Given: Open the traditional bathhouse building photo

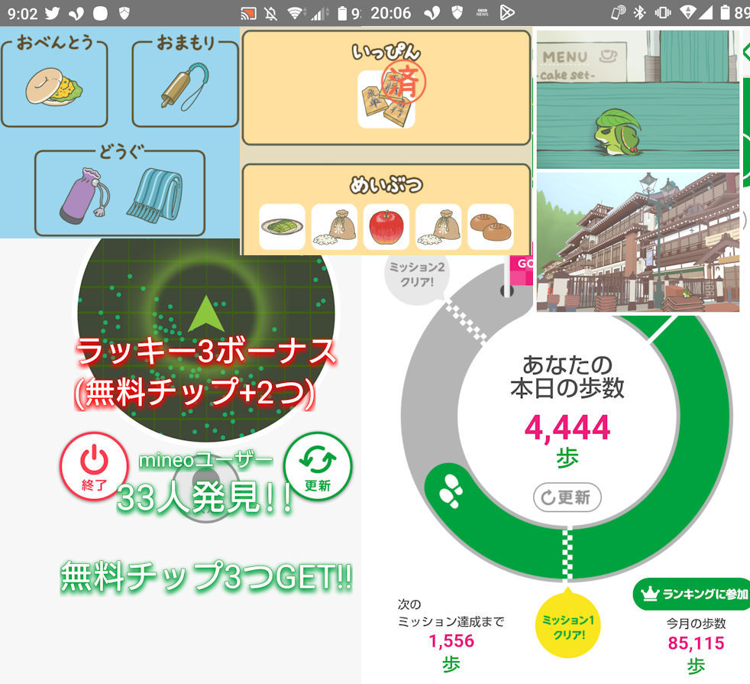Looking at the screenshot, I should [637, 242].
